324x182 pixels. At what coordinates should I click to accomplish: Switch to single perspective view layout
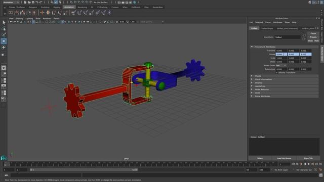(4, 68)
